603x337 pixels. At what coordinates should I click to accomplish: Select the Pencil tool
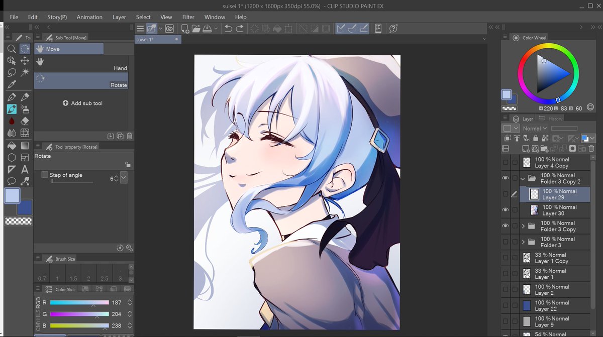click(25, 97)
